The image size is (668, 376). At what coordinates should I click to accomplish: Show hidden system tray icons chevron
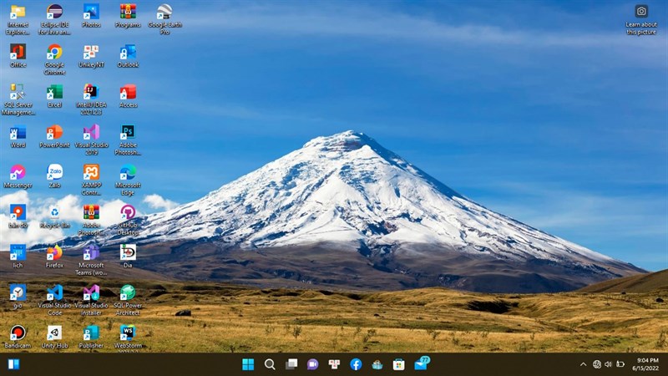[583, 364]
